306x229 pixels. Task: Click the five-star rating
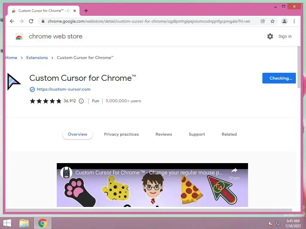pos(45,101)
